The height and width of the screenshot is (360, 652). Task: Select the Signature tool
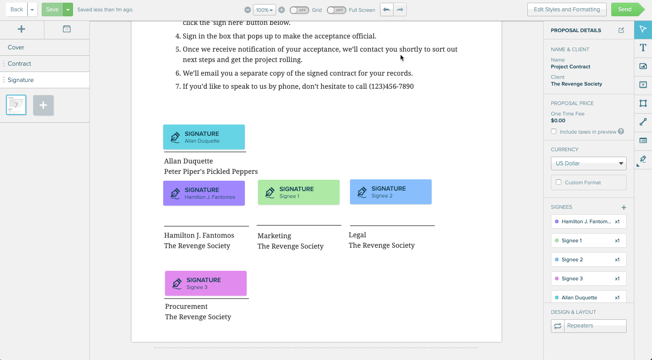[x=643, y=159]
